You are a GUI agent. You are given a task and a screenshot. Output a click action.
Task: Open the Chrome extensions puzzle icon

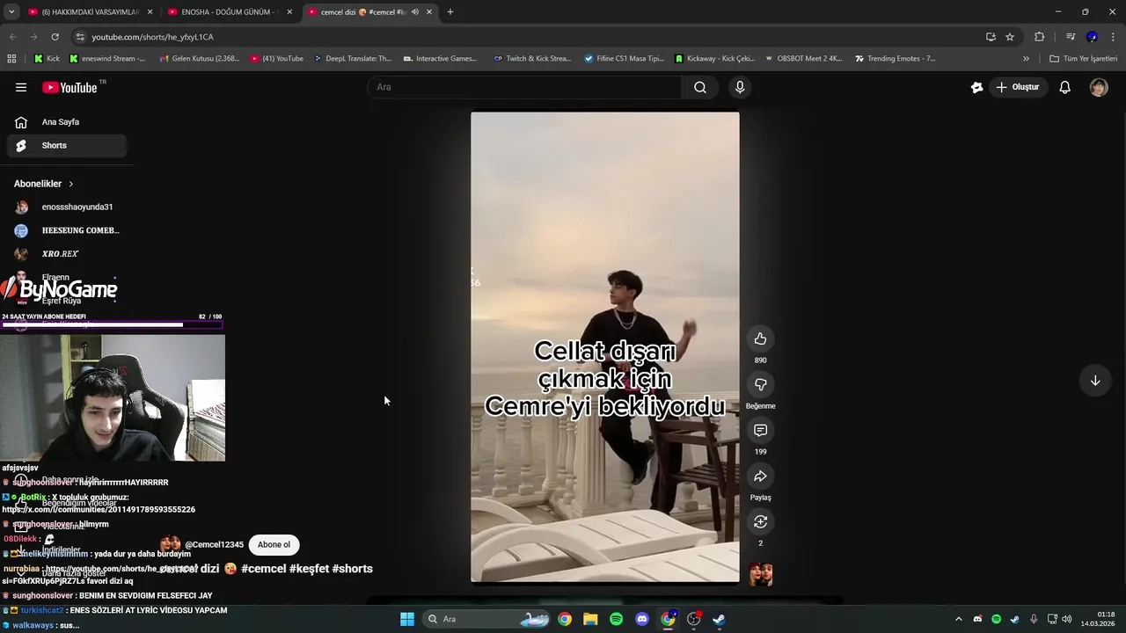tap(1039, 37)
